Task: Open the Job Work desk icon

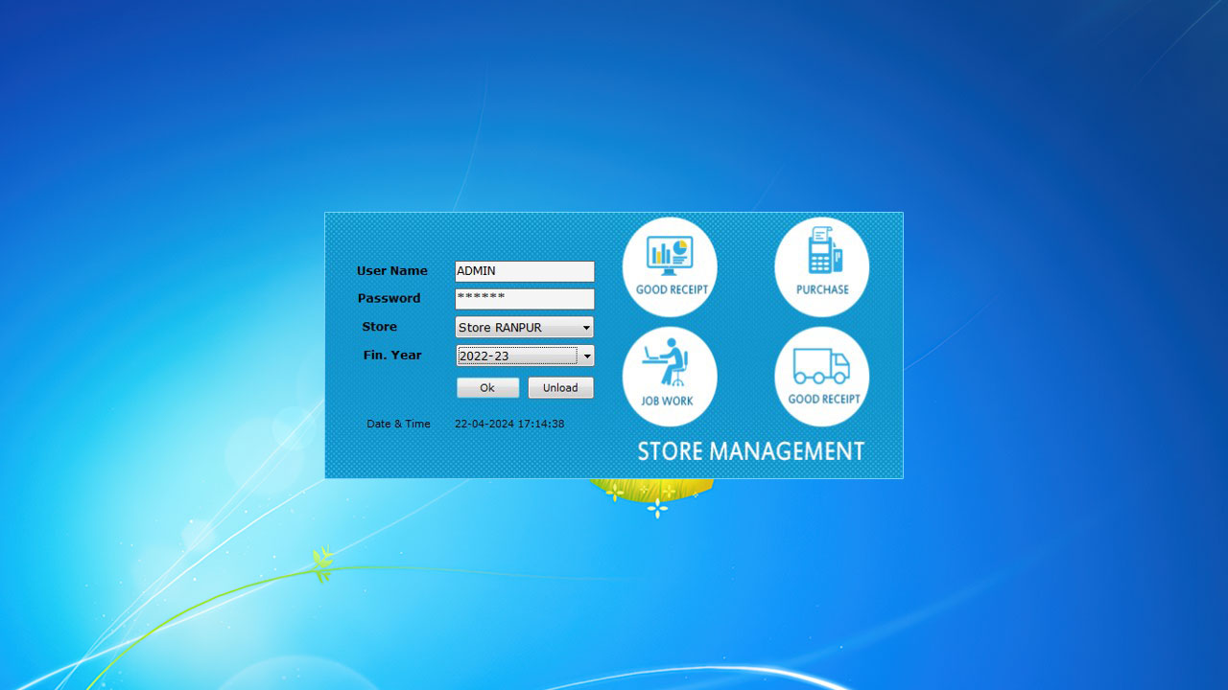Action: (x=668, y=364)
